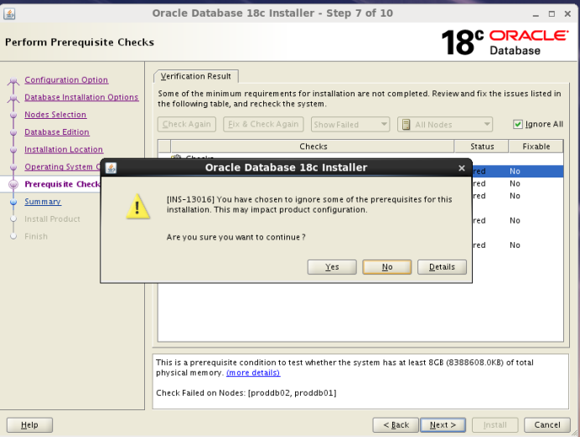Open the All Nodes dropdown
This screenshot has width=580, height=437.
click(444, 125)
